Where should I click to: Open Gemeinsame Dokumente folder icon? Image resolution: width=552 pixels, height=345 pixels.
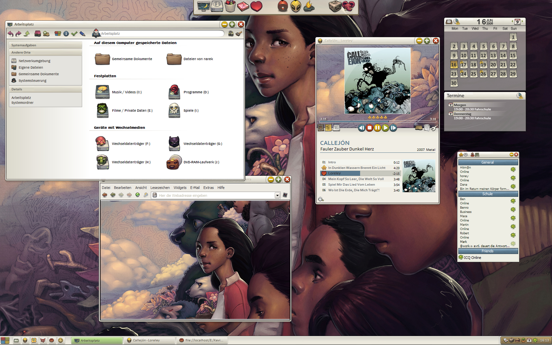(103, 59)
